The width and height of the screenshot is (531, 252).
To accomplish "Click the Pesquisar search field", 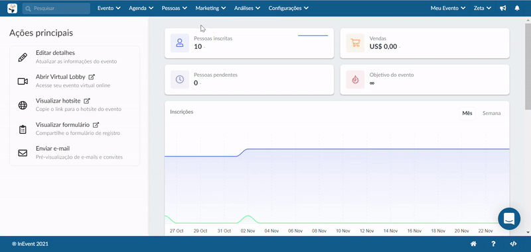I will coord(56,8).
